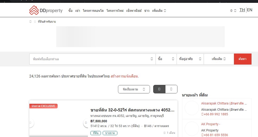The height and width of the screenshot is (137, 258).
Task: Click the location picker icon in search box
Action: (152, 59)
